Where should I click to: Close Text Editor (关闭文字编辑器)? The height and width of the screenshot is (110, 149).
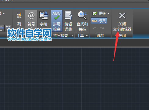tap(122, 21)
